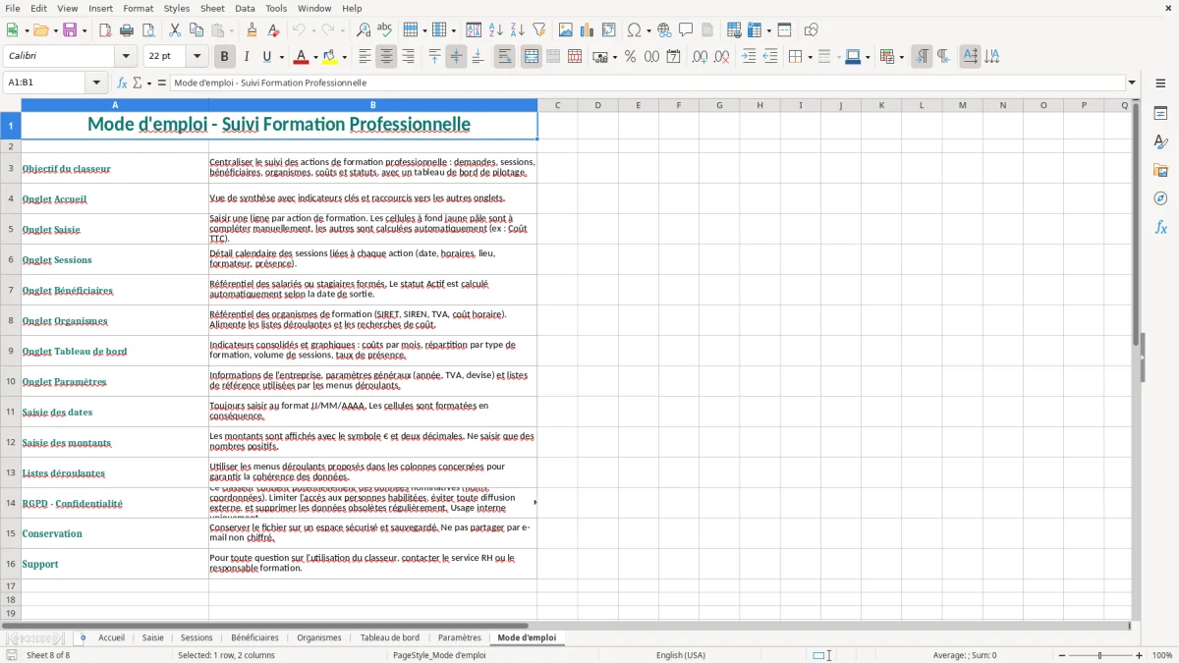Screen dimensions: 1179x663
Task: Open the Sheet menu
Action: 212,8
